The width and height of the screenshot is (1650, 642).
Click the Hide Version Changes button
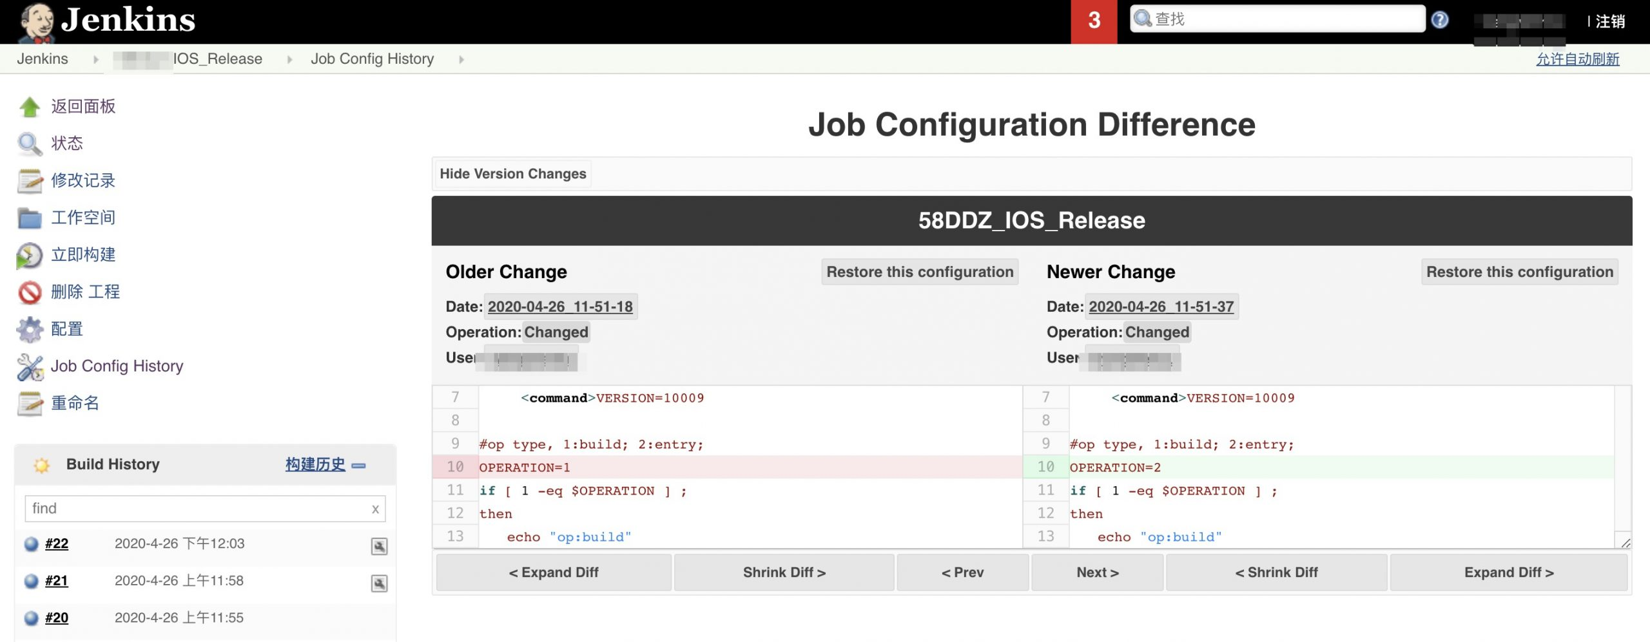click(x=513, y=174)
